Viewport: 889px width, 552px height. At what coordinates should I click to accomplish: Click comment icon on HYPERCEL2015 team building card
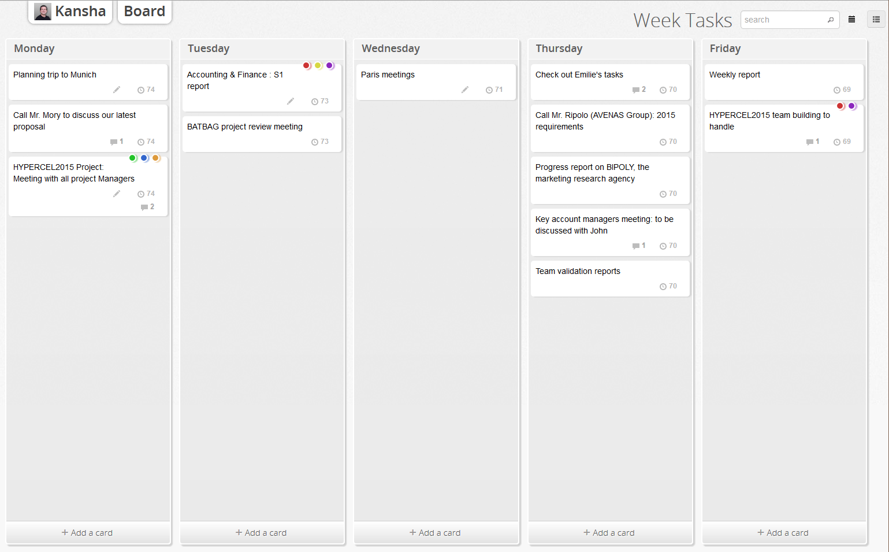[810, 142]
